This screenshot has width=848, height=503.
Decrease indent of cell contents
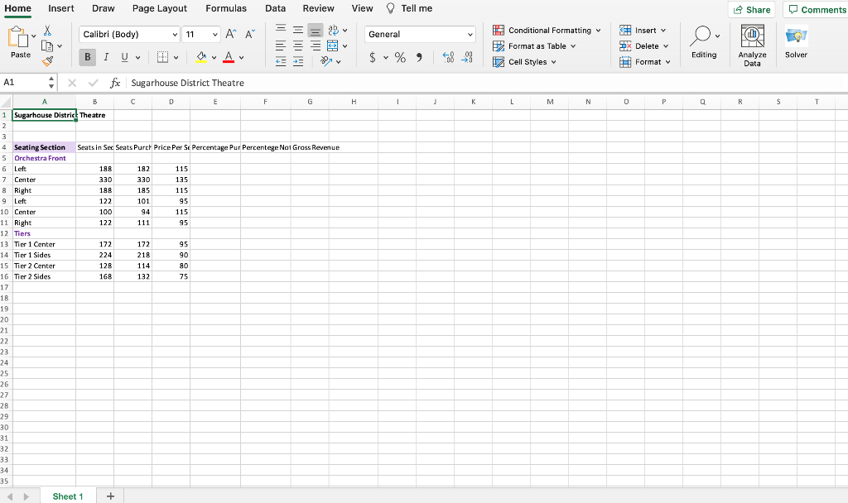(x=281, y=61)
